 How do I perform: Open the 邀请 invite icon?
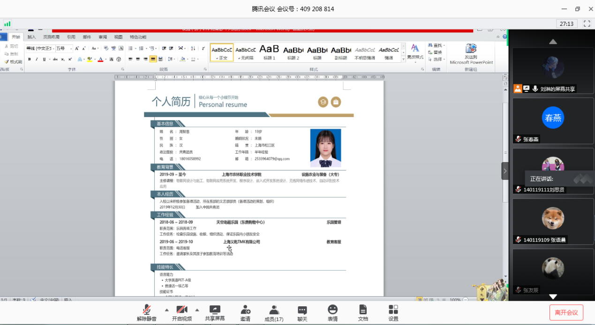pyautogui.click(x=245, y=313)
